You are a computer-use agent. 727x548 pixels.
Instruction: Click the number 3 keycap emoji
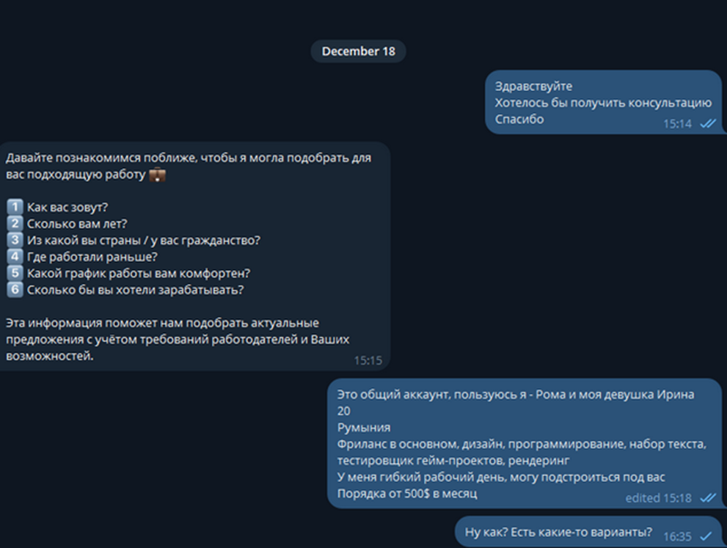point(15,240)
